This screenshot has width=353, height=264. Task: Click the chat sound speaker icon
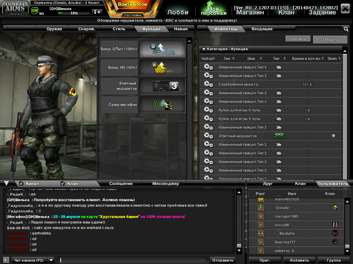pos(6,260)
